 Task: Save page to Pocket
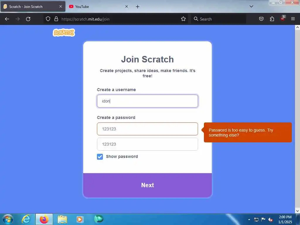click(261, 19)
